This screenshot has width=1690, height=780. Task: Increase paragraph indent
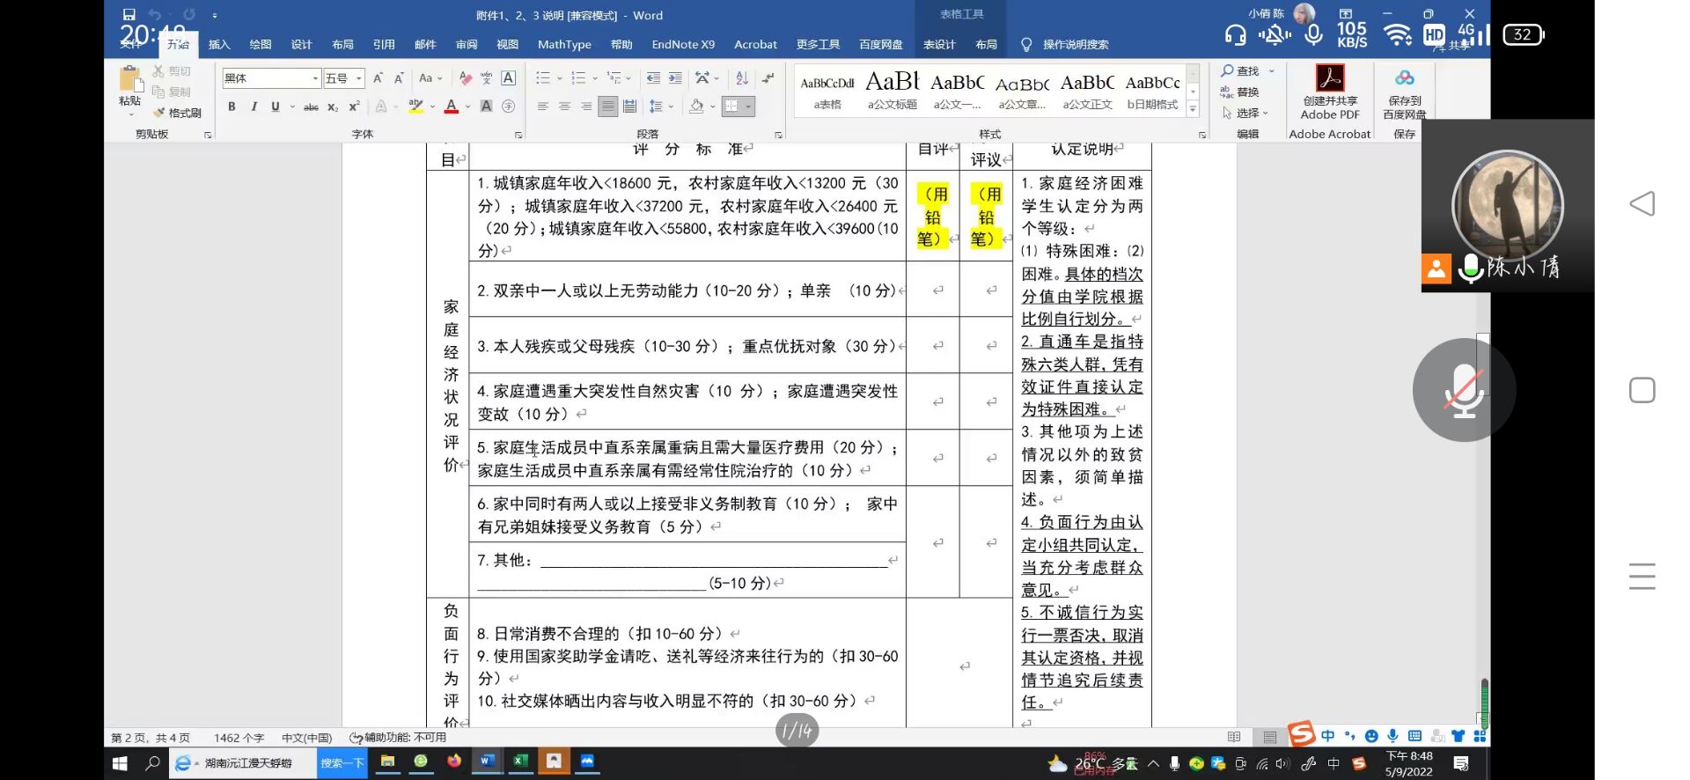click(x=675, y=78)
